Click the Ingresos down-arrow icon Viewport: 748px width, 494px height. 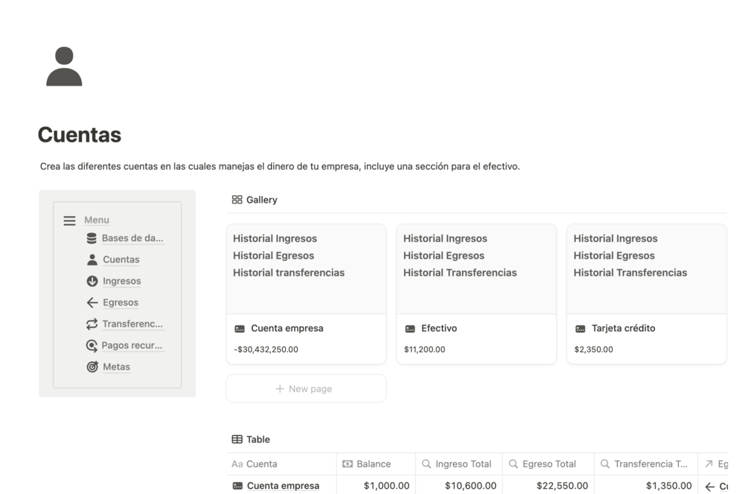[92, 281]
